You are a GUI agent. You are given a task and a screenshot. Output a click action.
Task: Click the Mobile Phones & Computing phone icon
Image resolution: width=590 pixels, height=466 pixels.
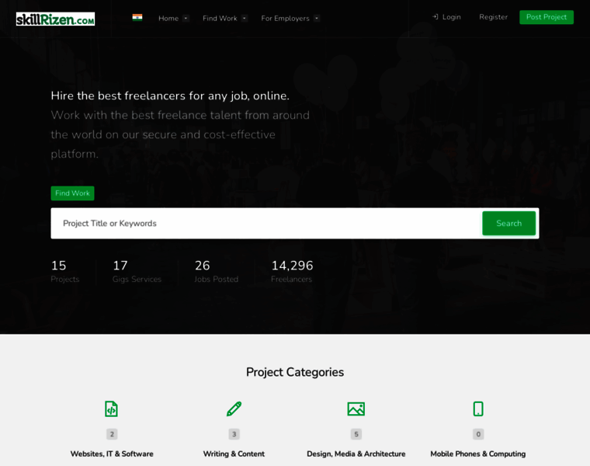478,409
